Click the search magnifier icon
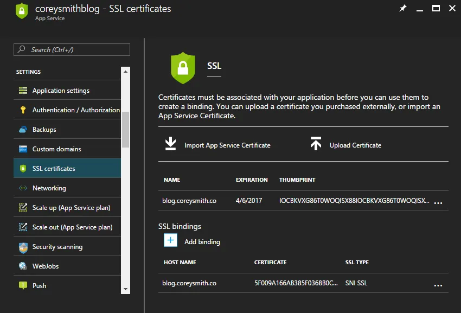Viewport: 461px width, 313px height. (21, 49)
